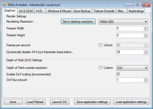The image size is (153, 109).
Task: Decrease Present Height with down arrow
Action: click(146, 37)
